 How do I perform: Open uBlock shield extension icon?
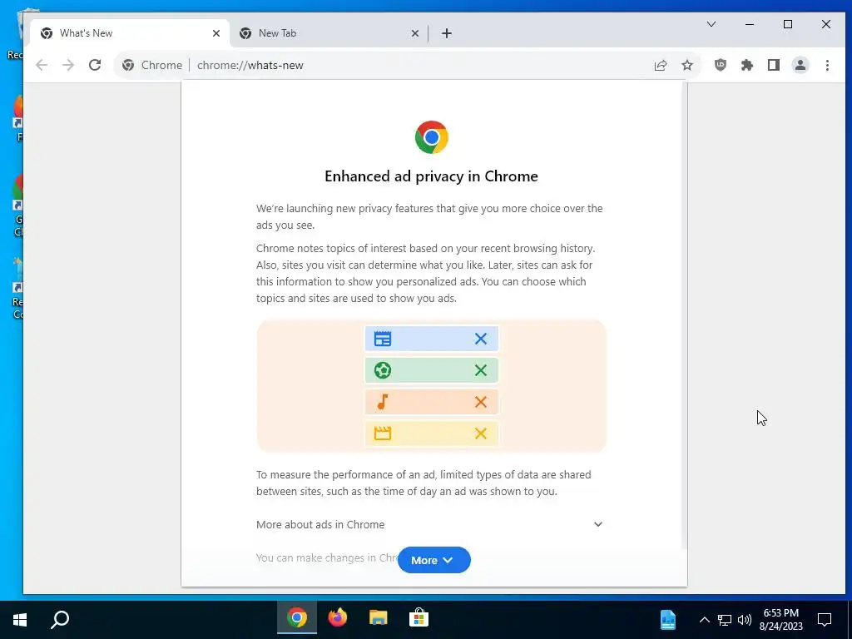pos(721,65)
